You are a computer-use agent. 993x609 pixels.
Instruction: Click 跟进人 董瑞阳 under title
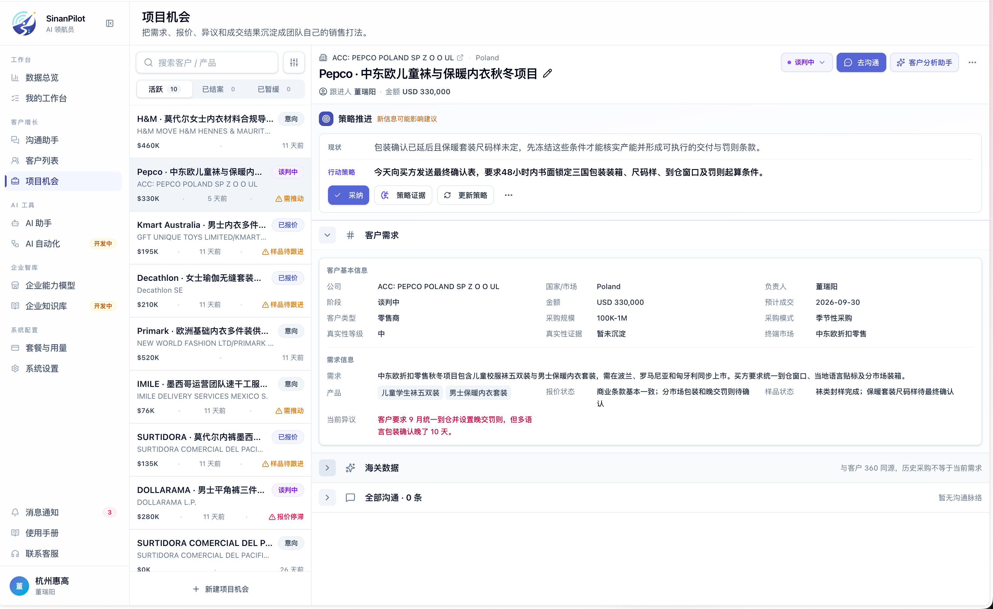[347, 92]
